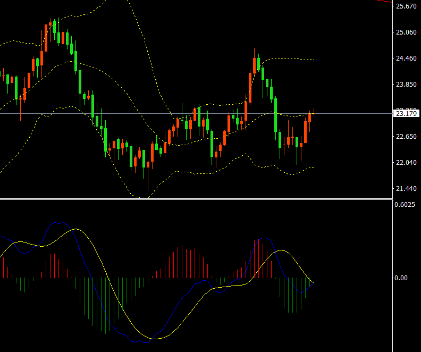The height and width of the screenshot is (352, 421).
Task: Click the 22.040 price axis label
Action: pyautogui.click(x=406, y=162)
